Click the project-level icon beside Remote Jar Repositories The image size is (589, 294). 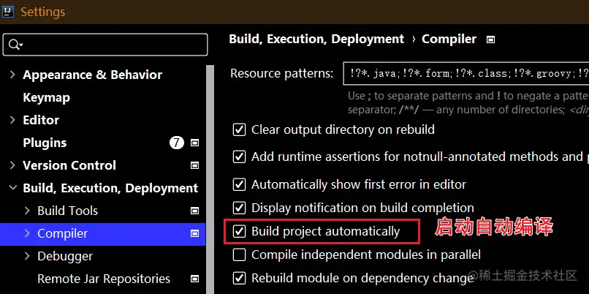tap(194, 279)
